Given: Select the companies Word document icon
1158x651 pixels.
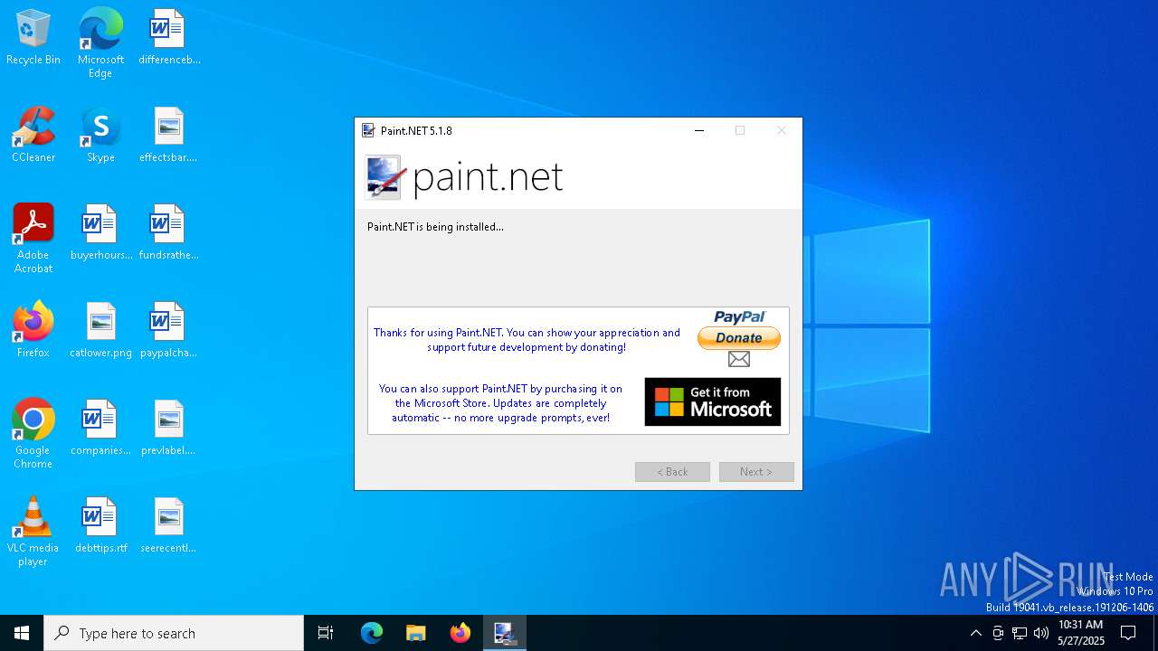Looking at the screenshot, I should tap(100, 429).
